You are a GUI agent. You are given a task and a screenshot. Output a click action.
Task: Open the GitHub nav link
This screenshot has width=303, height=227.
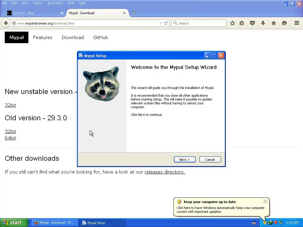[101, 38]
